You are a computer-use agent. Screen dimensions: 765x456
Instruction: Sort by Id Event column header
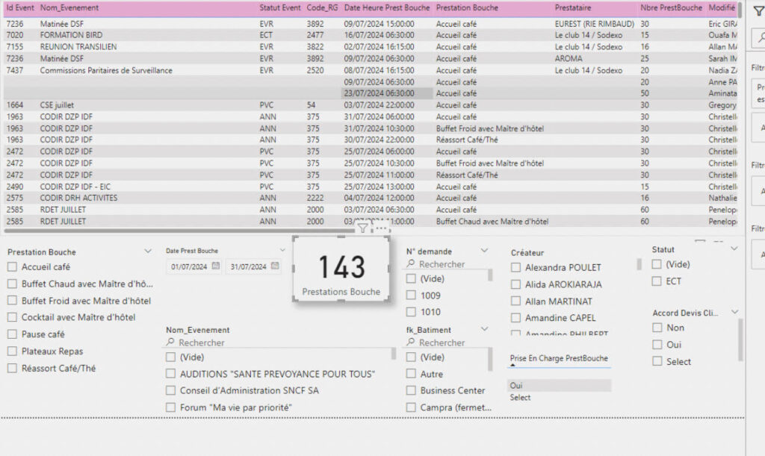(20, 7)
